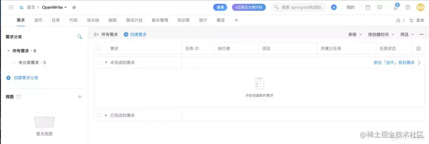Click the 任务状态 column header
429x144 pixels.
[388, 49]
